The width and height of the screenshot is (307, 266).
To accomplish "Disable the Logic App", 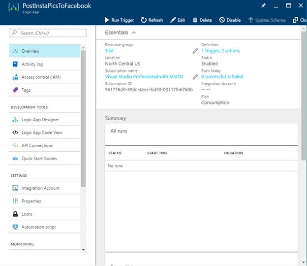I will click(x=230, y=20).
